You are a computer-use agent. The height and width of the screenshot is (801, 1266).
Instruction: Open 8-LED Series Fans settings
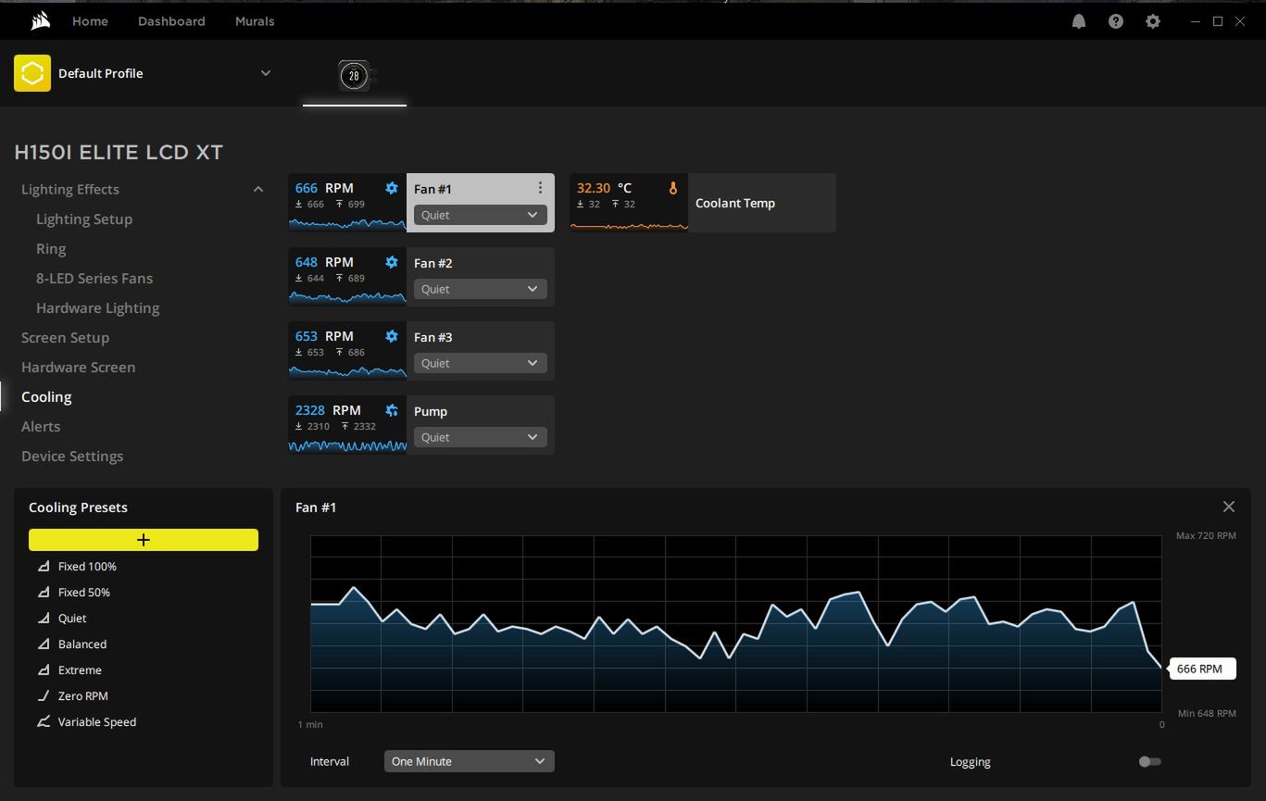94,278
